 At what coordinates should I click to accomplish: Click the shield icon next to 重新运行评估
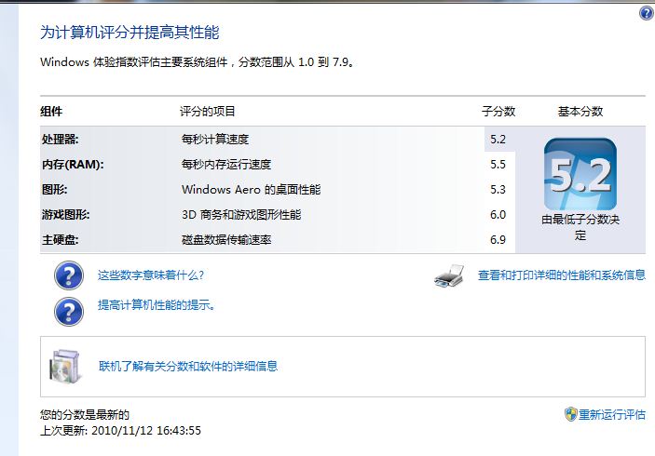[570, 414]
